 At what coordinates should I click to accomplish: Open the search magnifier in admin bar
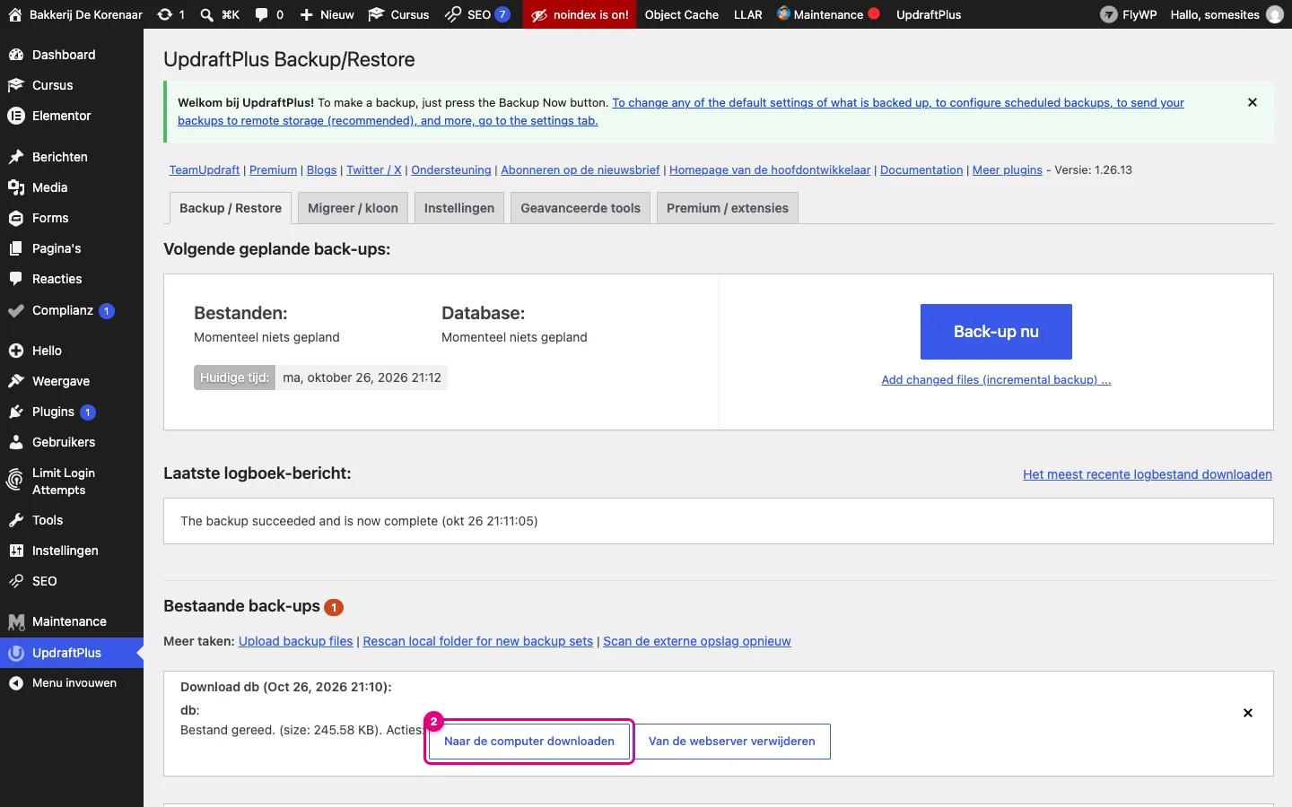pyautogui.click(x=206, y=14)
